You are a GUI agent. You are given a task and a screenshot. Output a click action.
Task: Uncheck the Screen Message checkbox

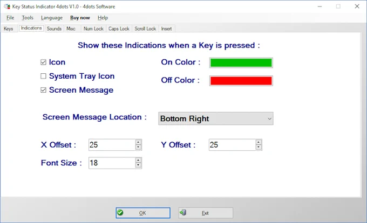pyautogui.click(x=43, y=90)
